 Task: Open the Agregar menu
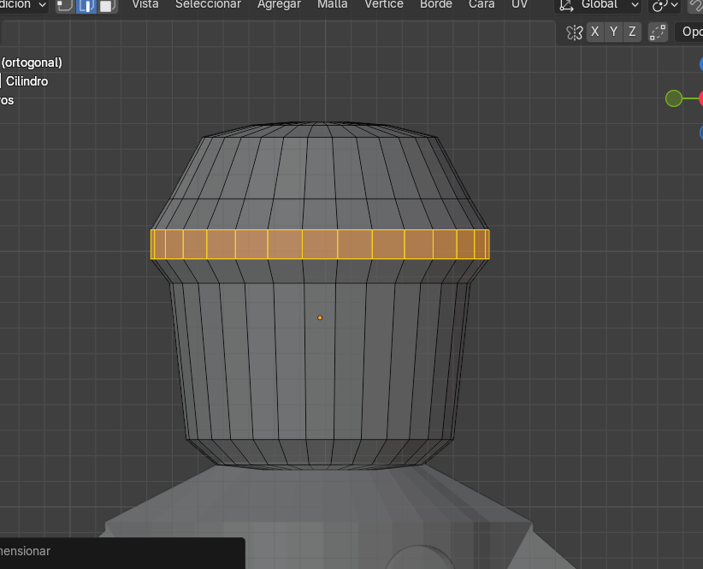pos(279,4)
